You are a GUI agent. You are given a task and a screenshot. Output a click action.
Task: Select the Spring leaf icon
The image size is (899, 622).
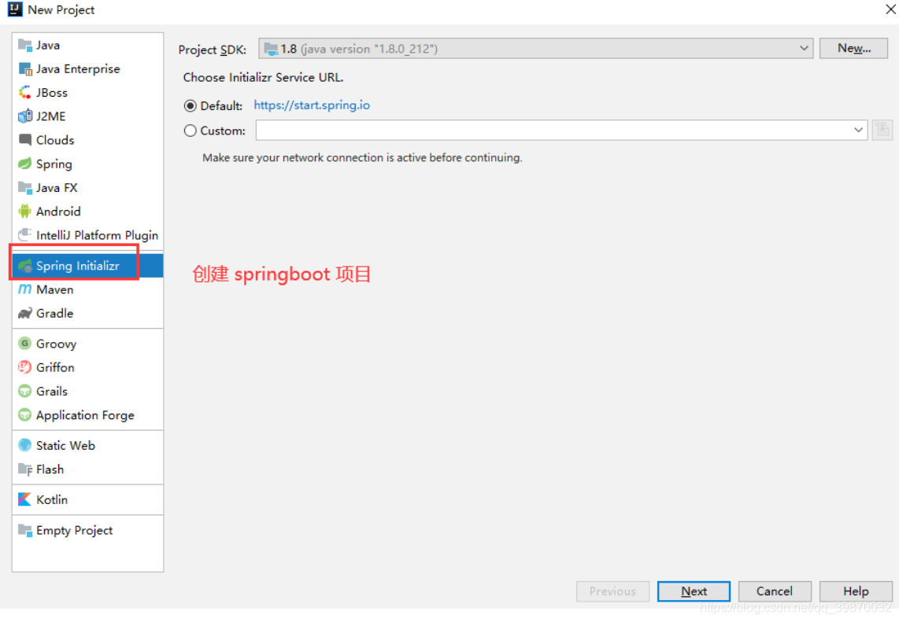[24, 164]
